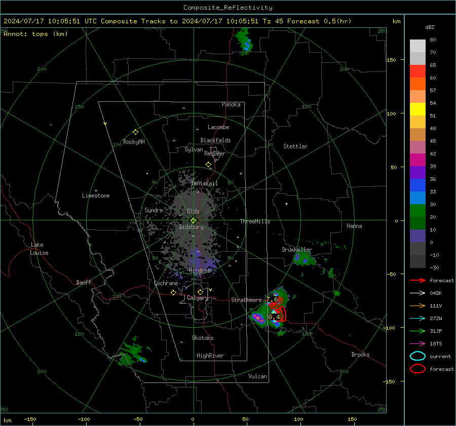
Task: Pick the 65 dBZ red color swatch
Action: [417, 71]
